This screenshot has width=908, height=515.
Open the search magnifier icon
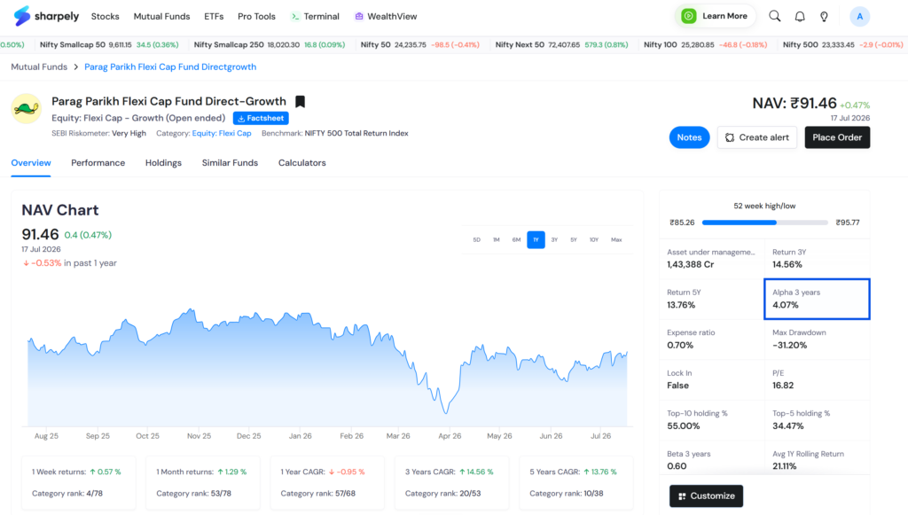tap(774, 16)
